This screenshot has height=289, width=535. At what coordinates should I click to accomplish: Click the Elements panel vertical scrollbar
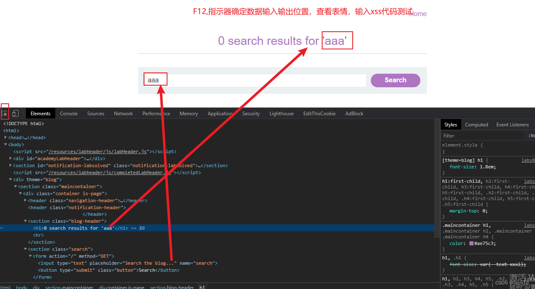[x=437, y=178]
